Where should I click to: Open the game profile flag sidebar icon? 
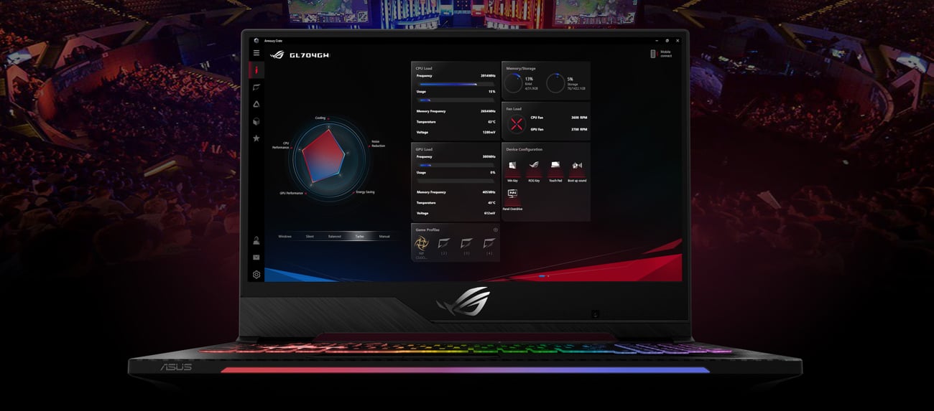tap(256, 88)
